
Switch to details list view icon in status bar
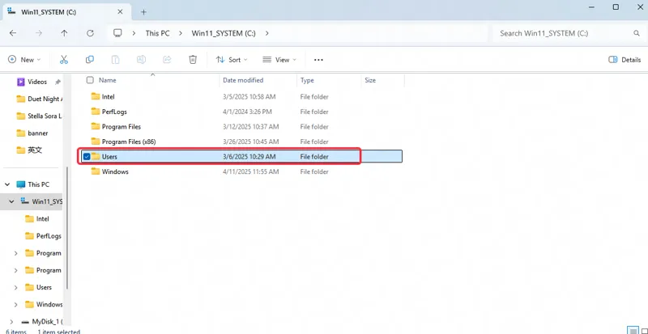click(x=633, y=330)
